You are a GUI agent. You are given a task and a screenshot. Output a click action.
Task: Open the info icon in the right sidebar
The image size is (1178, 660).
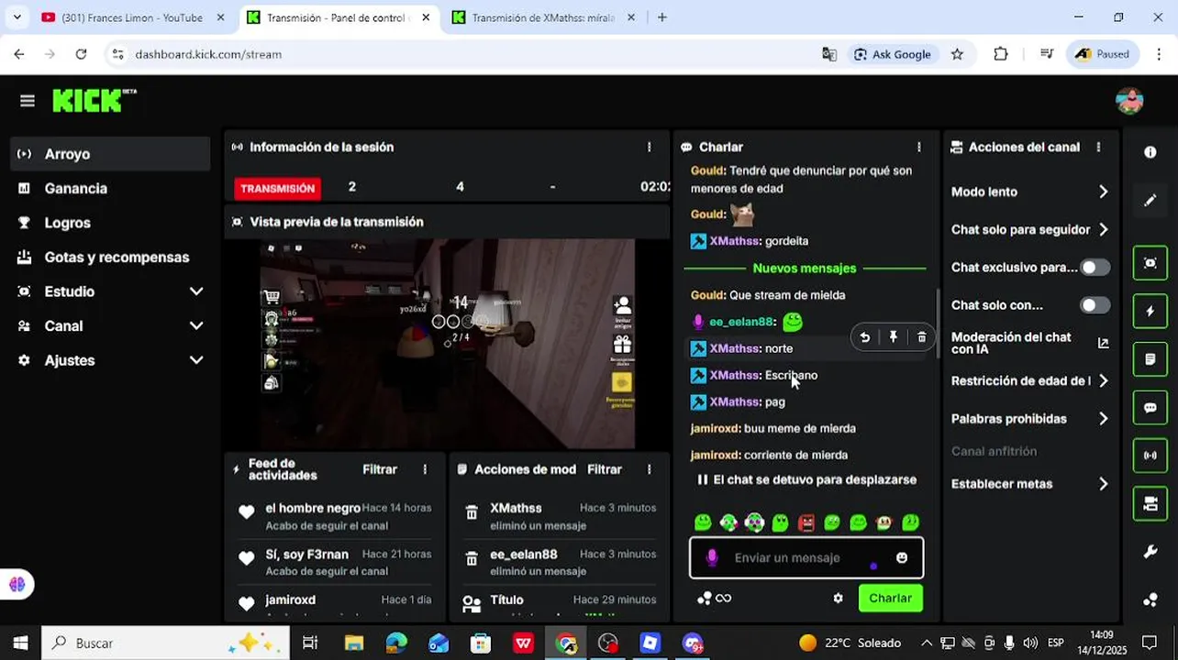pyautogui.click(x=1150, y=152)
